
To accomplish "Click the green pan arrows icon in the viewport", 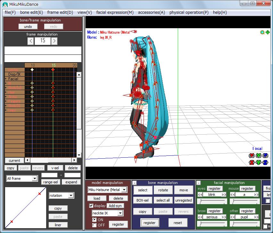I will click(x=268, y=32).
